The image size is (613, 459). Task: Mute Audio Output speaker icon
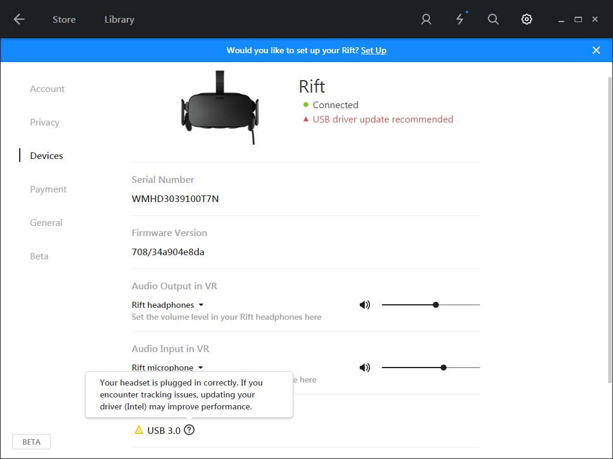365,305
